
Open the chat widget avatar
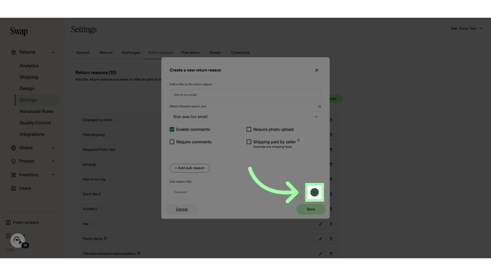18,240
